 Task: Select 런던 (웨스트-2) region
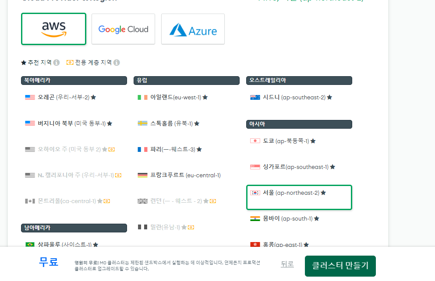[177, 201]
